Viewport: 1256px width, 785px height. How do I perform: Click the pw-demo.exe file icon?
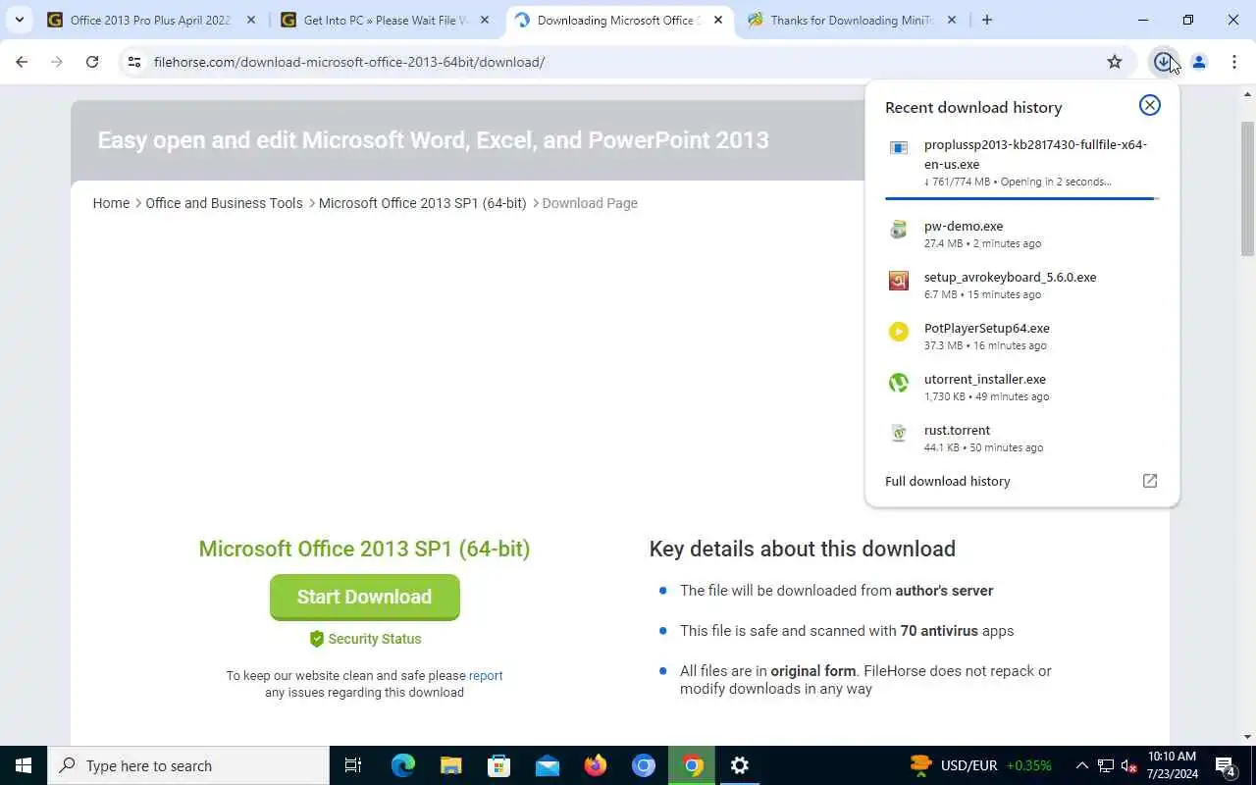(x=898, y=231)
